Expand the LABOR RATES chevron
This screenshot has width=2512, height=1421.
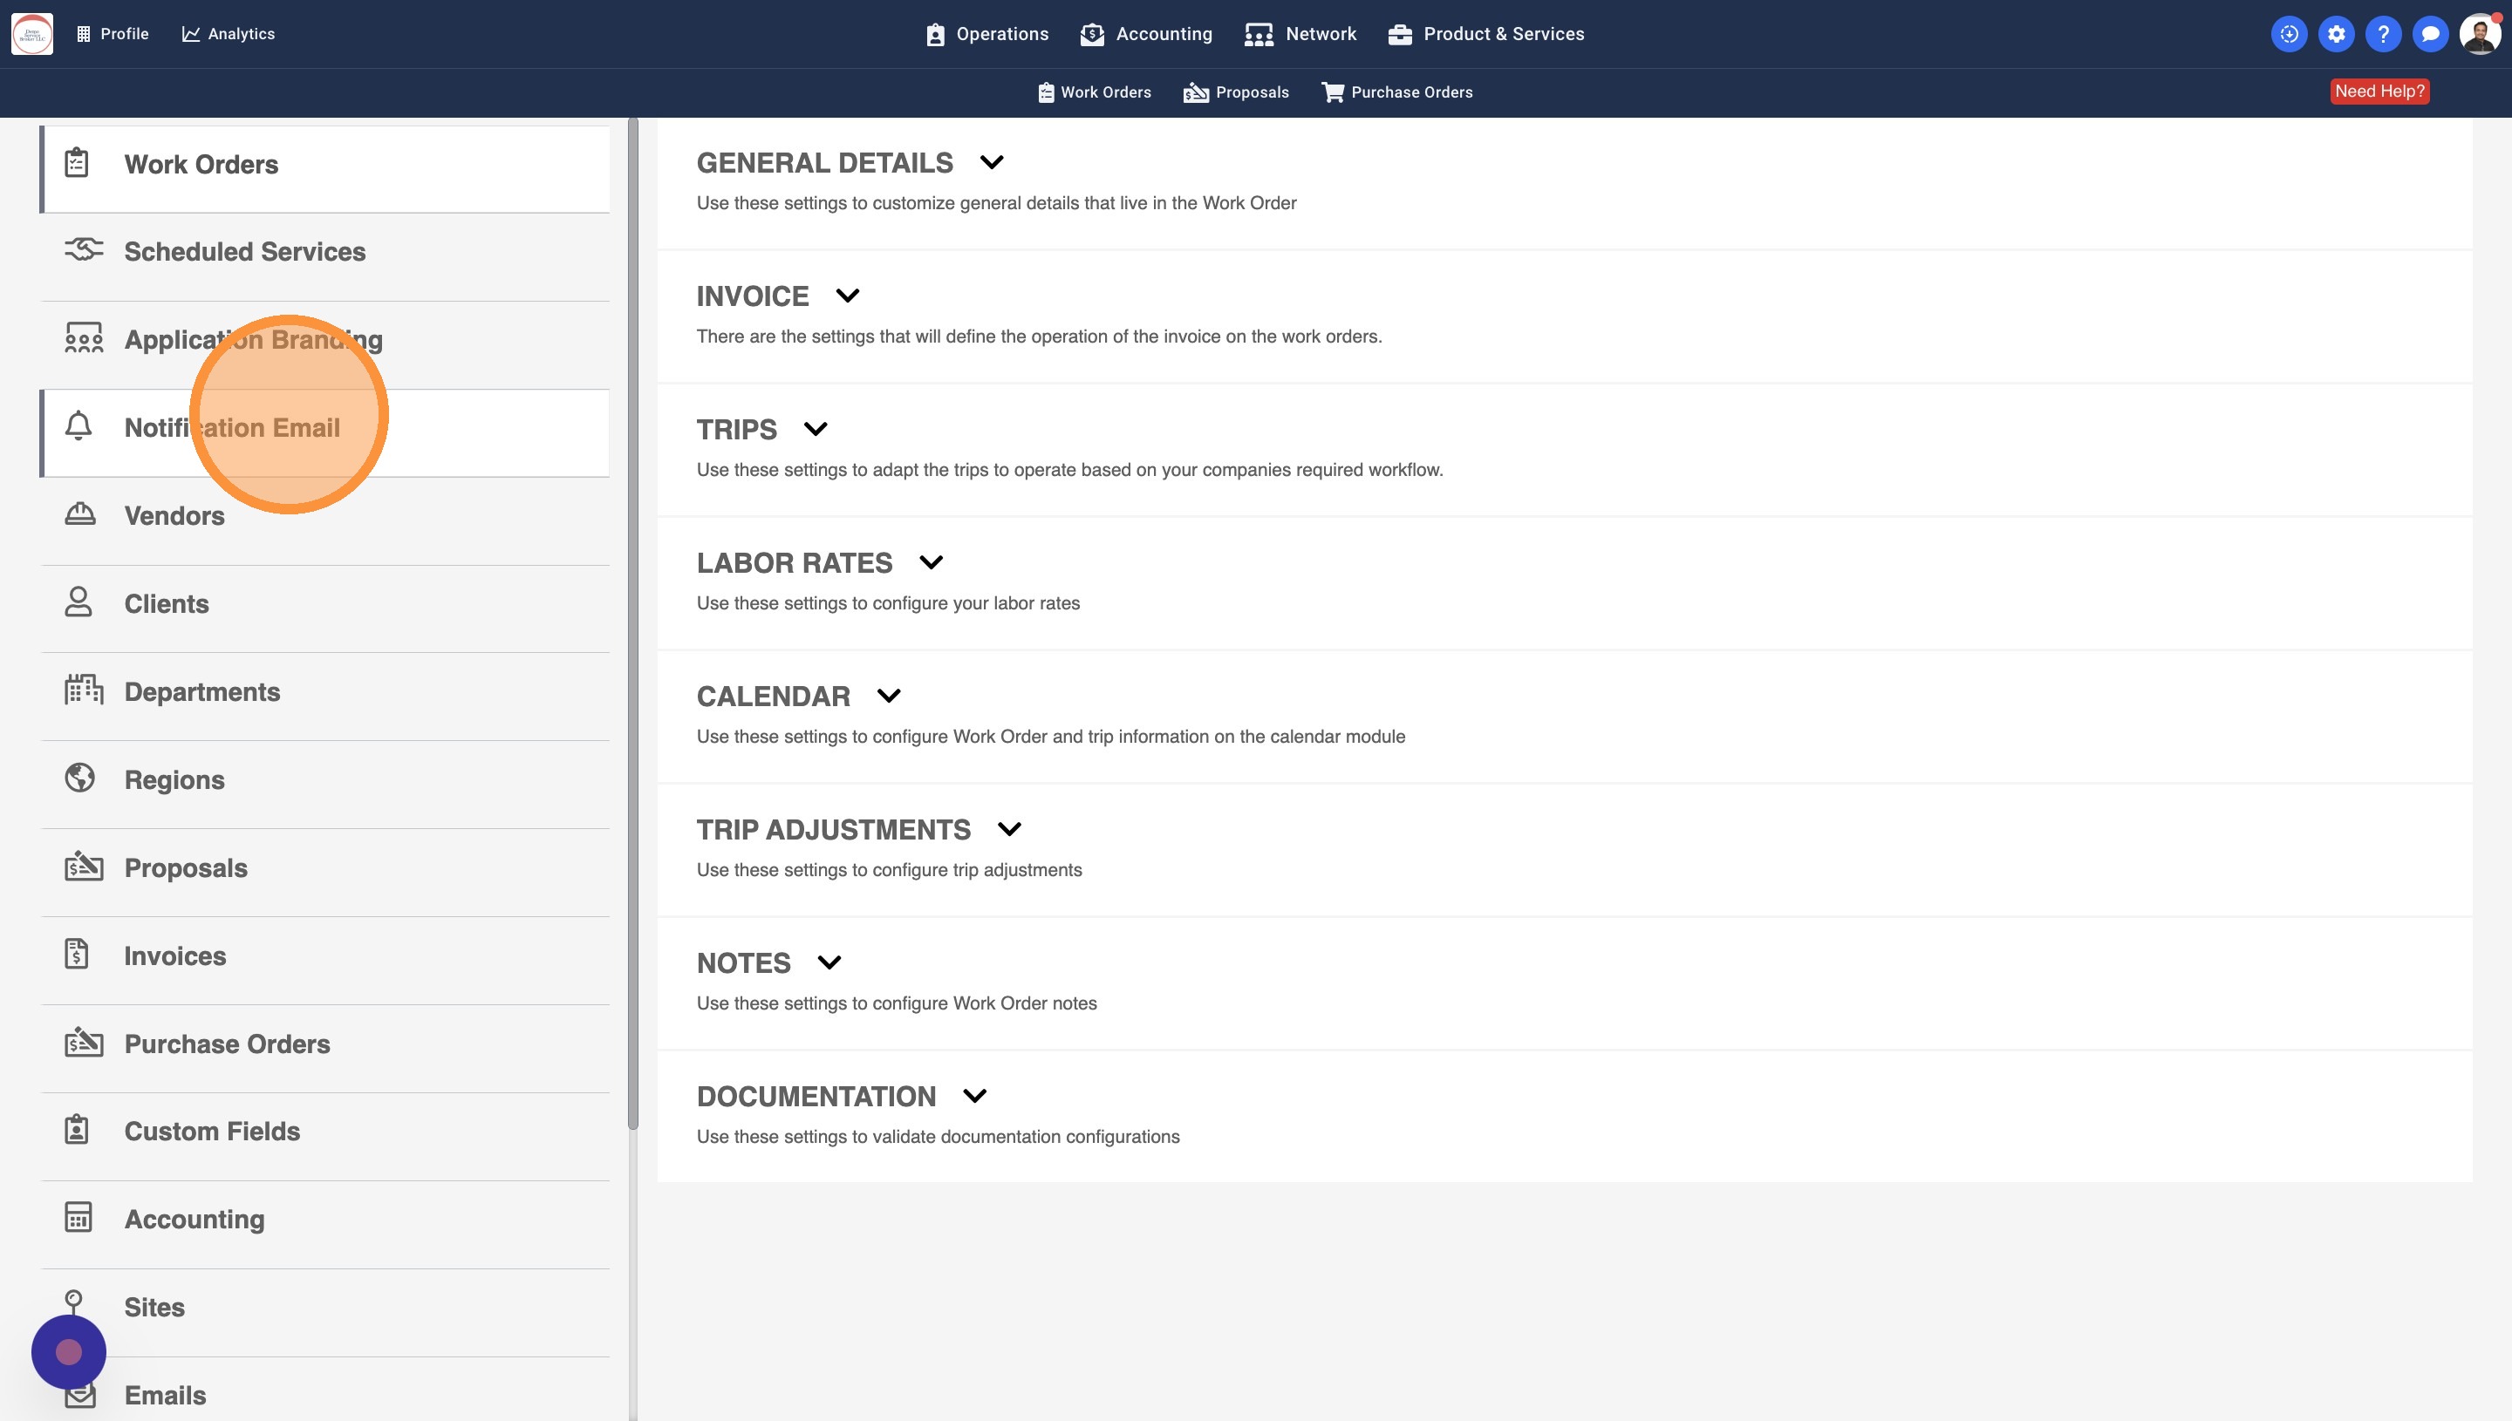[931, 562]
